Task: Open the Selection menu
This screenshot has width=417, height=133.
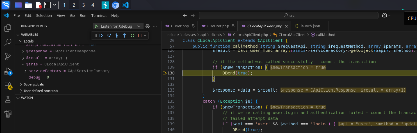Action: click(44, 16)
